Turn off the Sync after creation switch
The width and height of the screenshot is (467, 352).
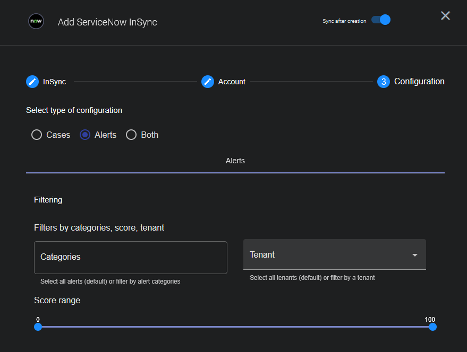pyautogui.click(x=381, y=20)
